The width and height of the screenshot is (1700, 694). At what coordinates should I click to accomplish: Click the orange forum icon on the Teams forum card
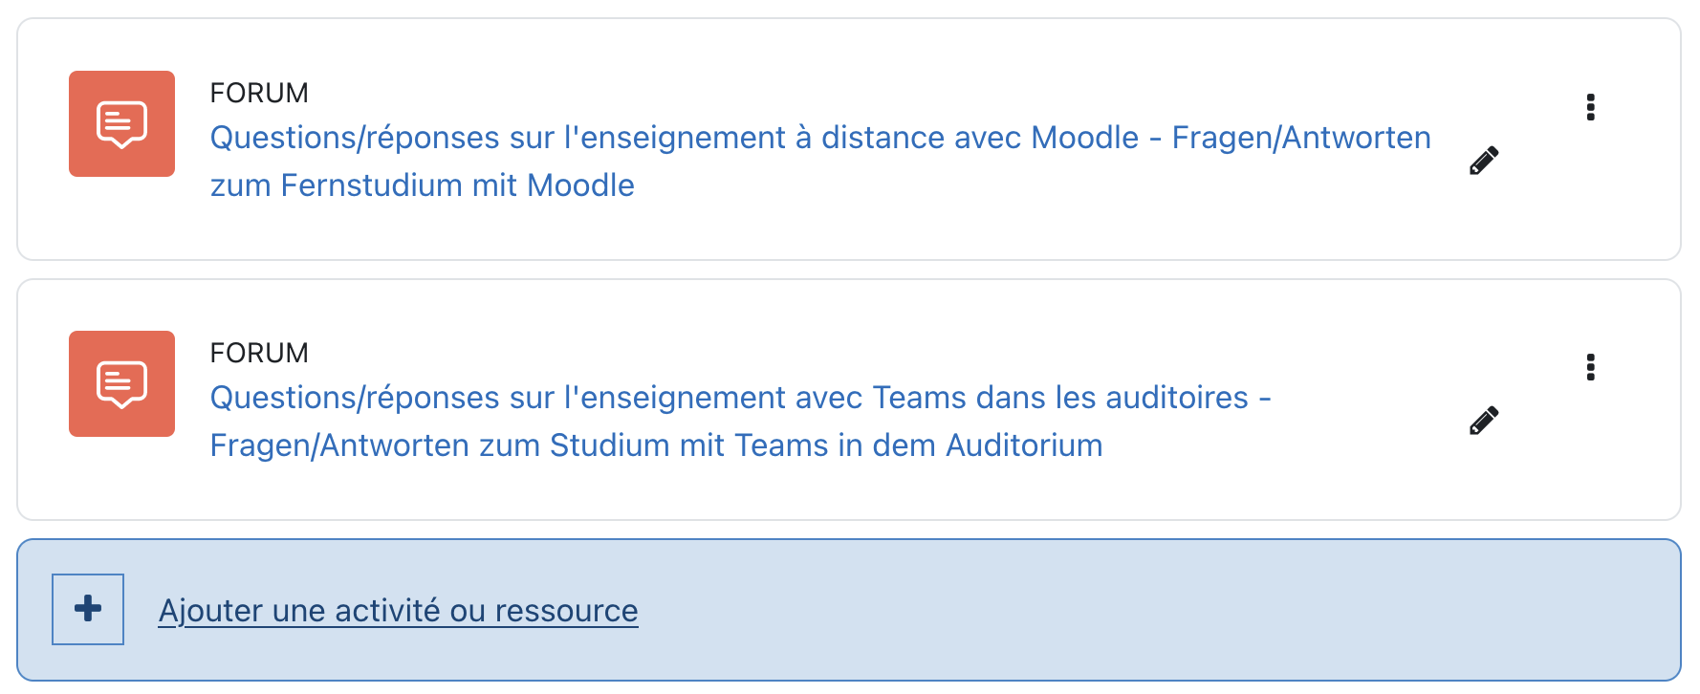pos(121,383)
